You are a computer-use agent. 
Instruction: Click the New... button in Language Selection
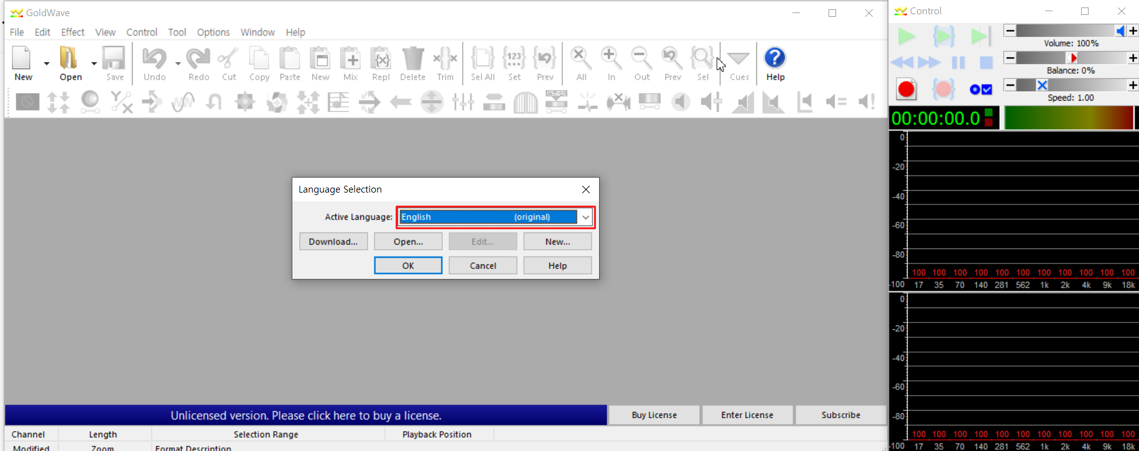[557, 242]
